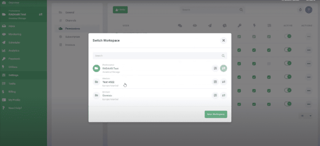Viewport: 320px width, 146px height.
Task: Click the switch arrows icon for RADAAR:Test
Action: click(x=224, y=68)
